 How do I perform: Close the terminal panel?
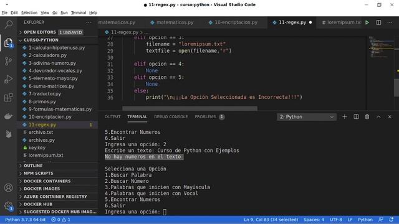390,117
